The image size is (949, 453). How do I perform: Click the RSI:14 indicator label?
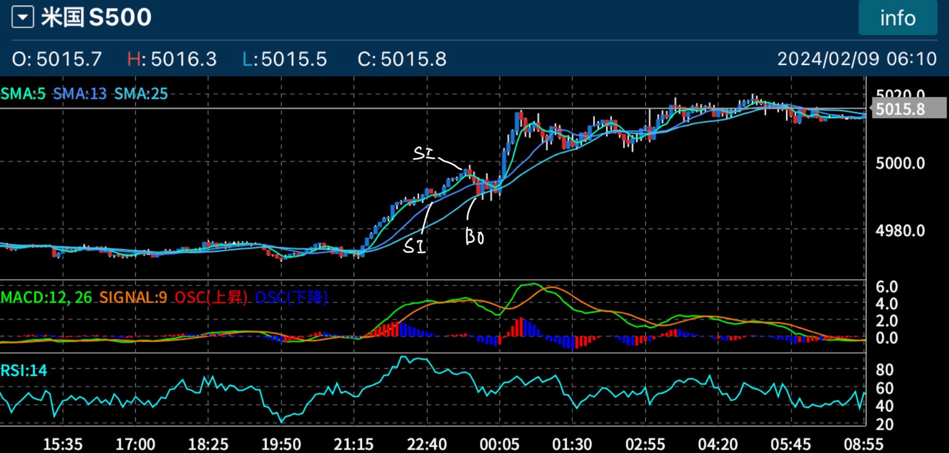[24, 370]
